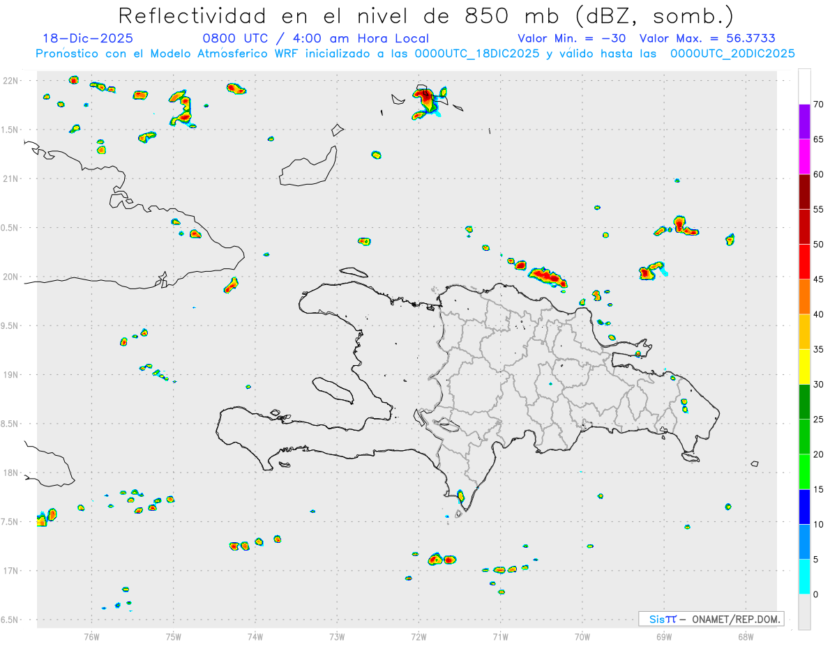
Task: Click the yellow 30–35 dBZ color swatch
Action: (x=804, y=367)
